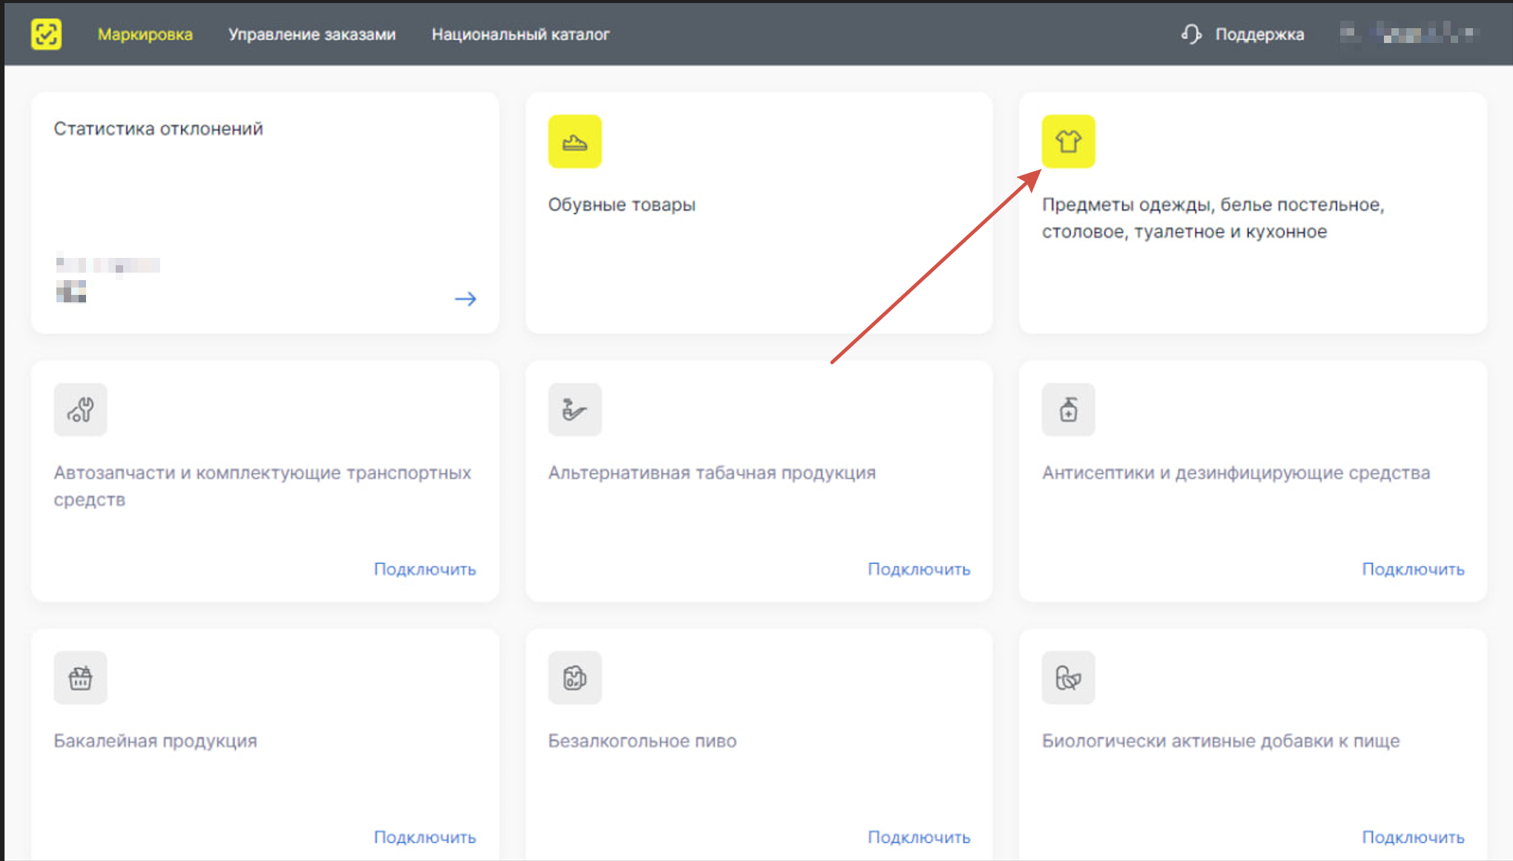Image resolution: width=1513 pixels, height=861 pixels.
Task: Open Предметы одежды, белье постельное card title
Action: pos(1213,218)
